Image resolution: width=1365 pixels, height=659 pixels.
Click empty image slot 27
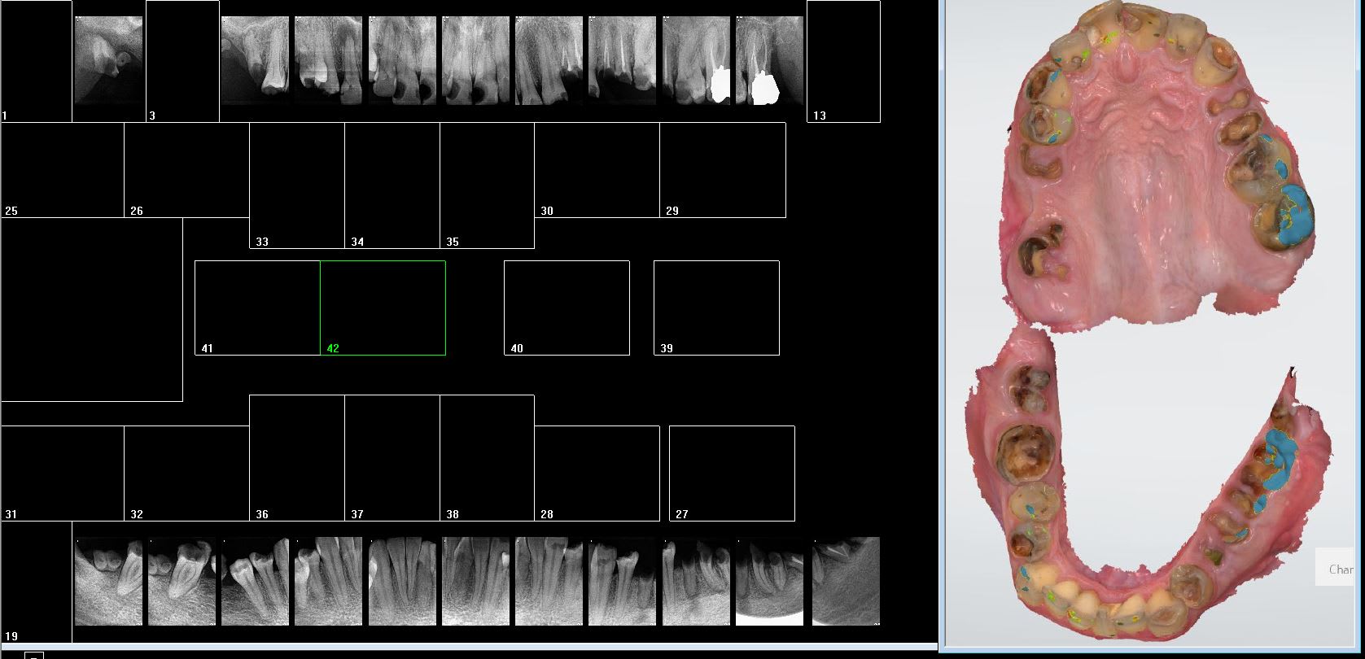pos(732,473)
